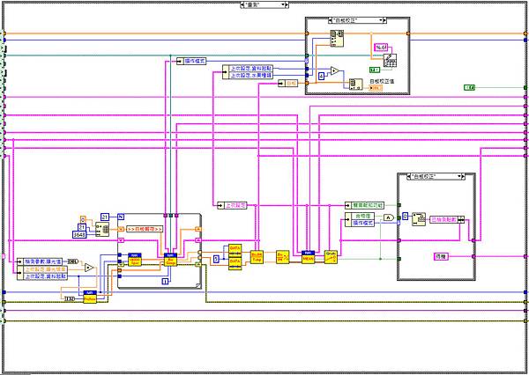
Task: Click the Build Array node beside 3648
Action: (x=104, y=227)
